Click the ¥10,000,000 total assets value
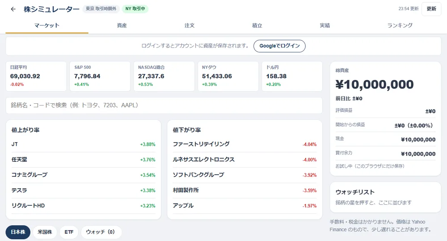 pyautogui.click(x=375, y=85)
